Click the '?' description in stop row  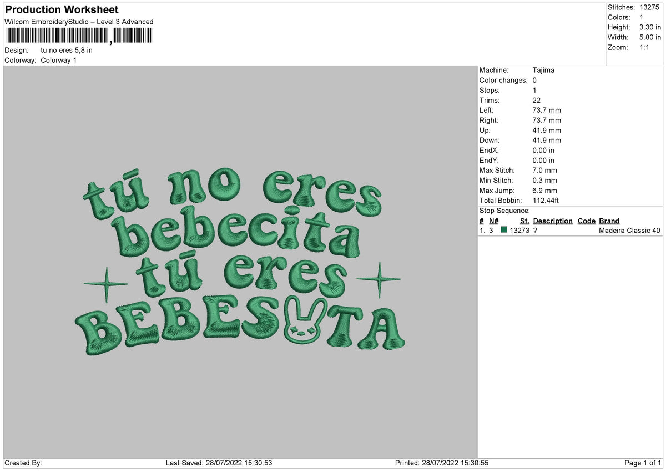pyautogui.click(x=536, y=230)
